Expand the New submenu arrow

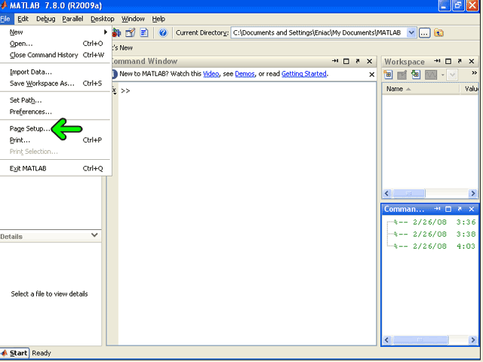point(105,32)
